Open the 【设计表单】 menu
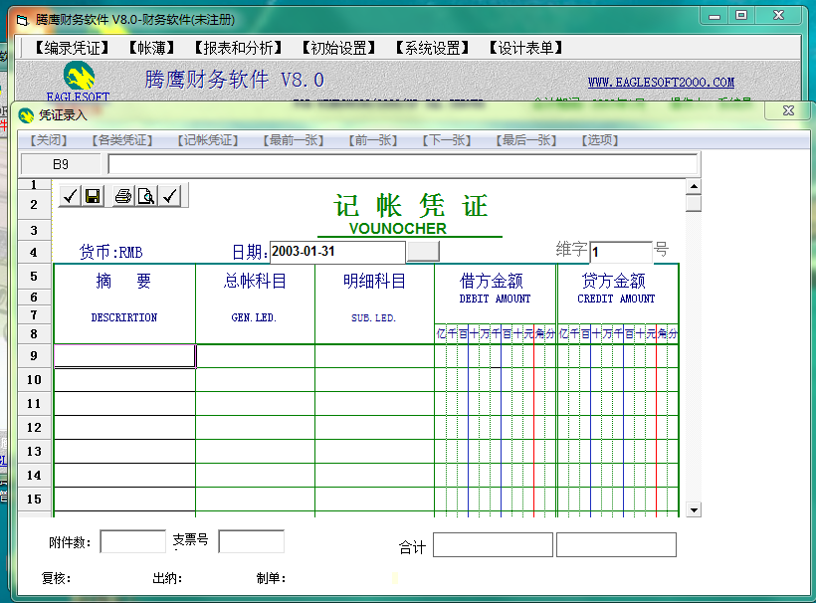 click(x=525, y=49)
